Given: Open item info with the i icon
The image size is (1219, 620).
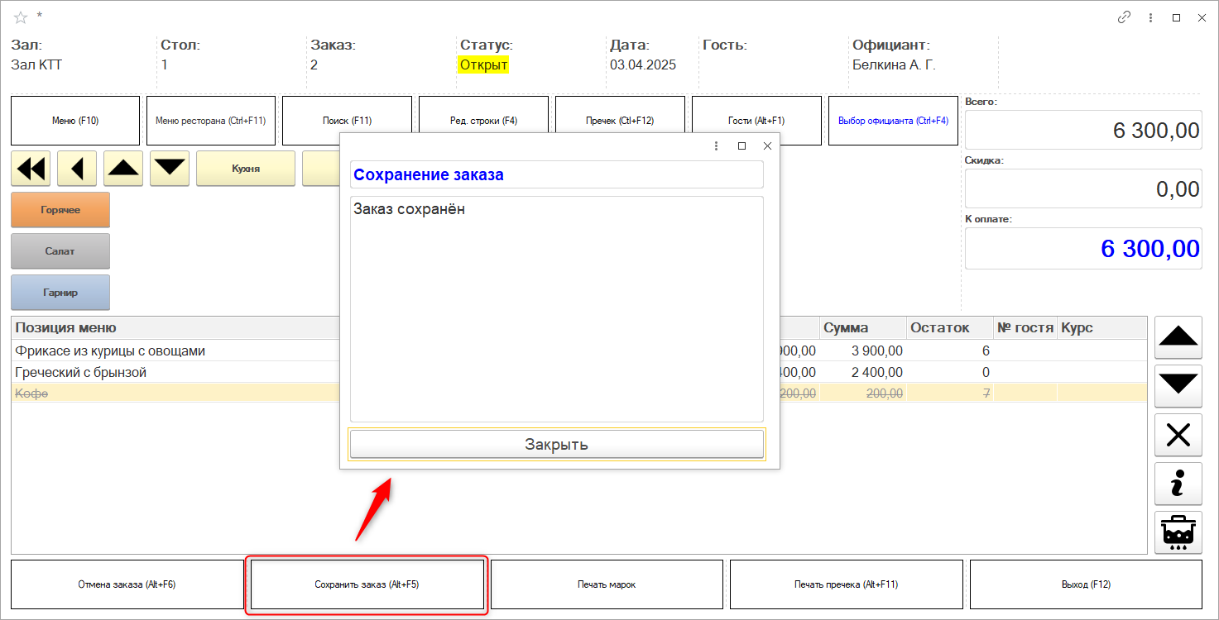Looking at the screenshot, I should tap(1178, 484).
